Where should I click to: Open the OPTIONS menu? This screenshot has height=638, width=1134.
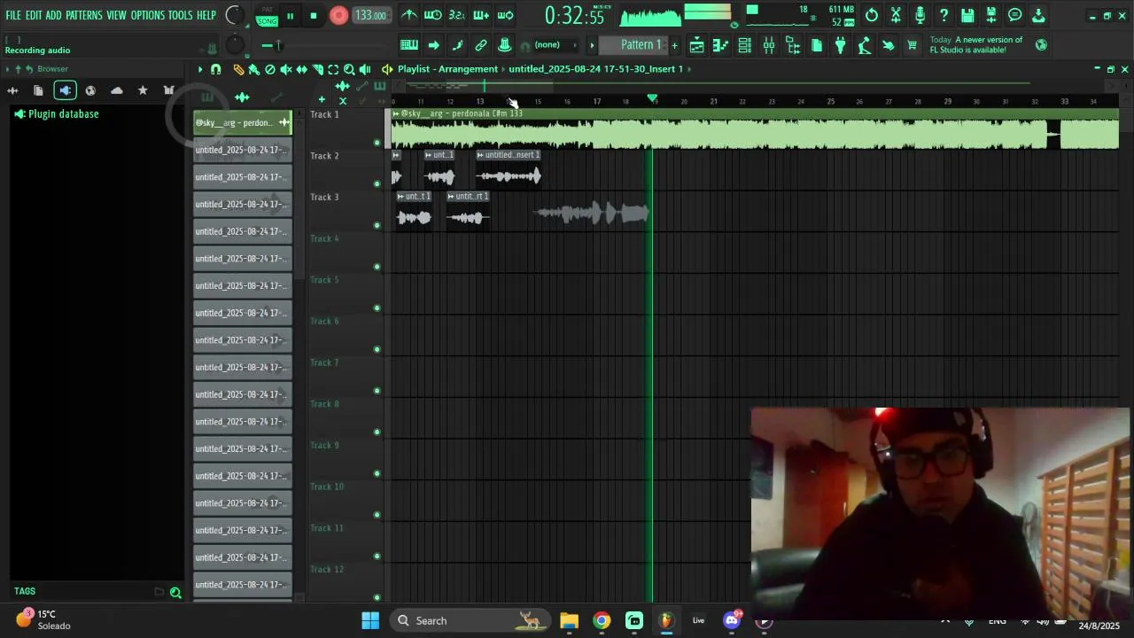coord(148,15)
